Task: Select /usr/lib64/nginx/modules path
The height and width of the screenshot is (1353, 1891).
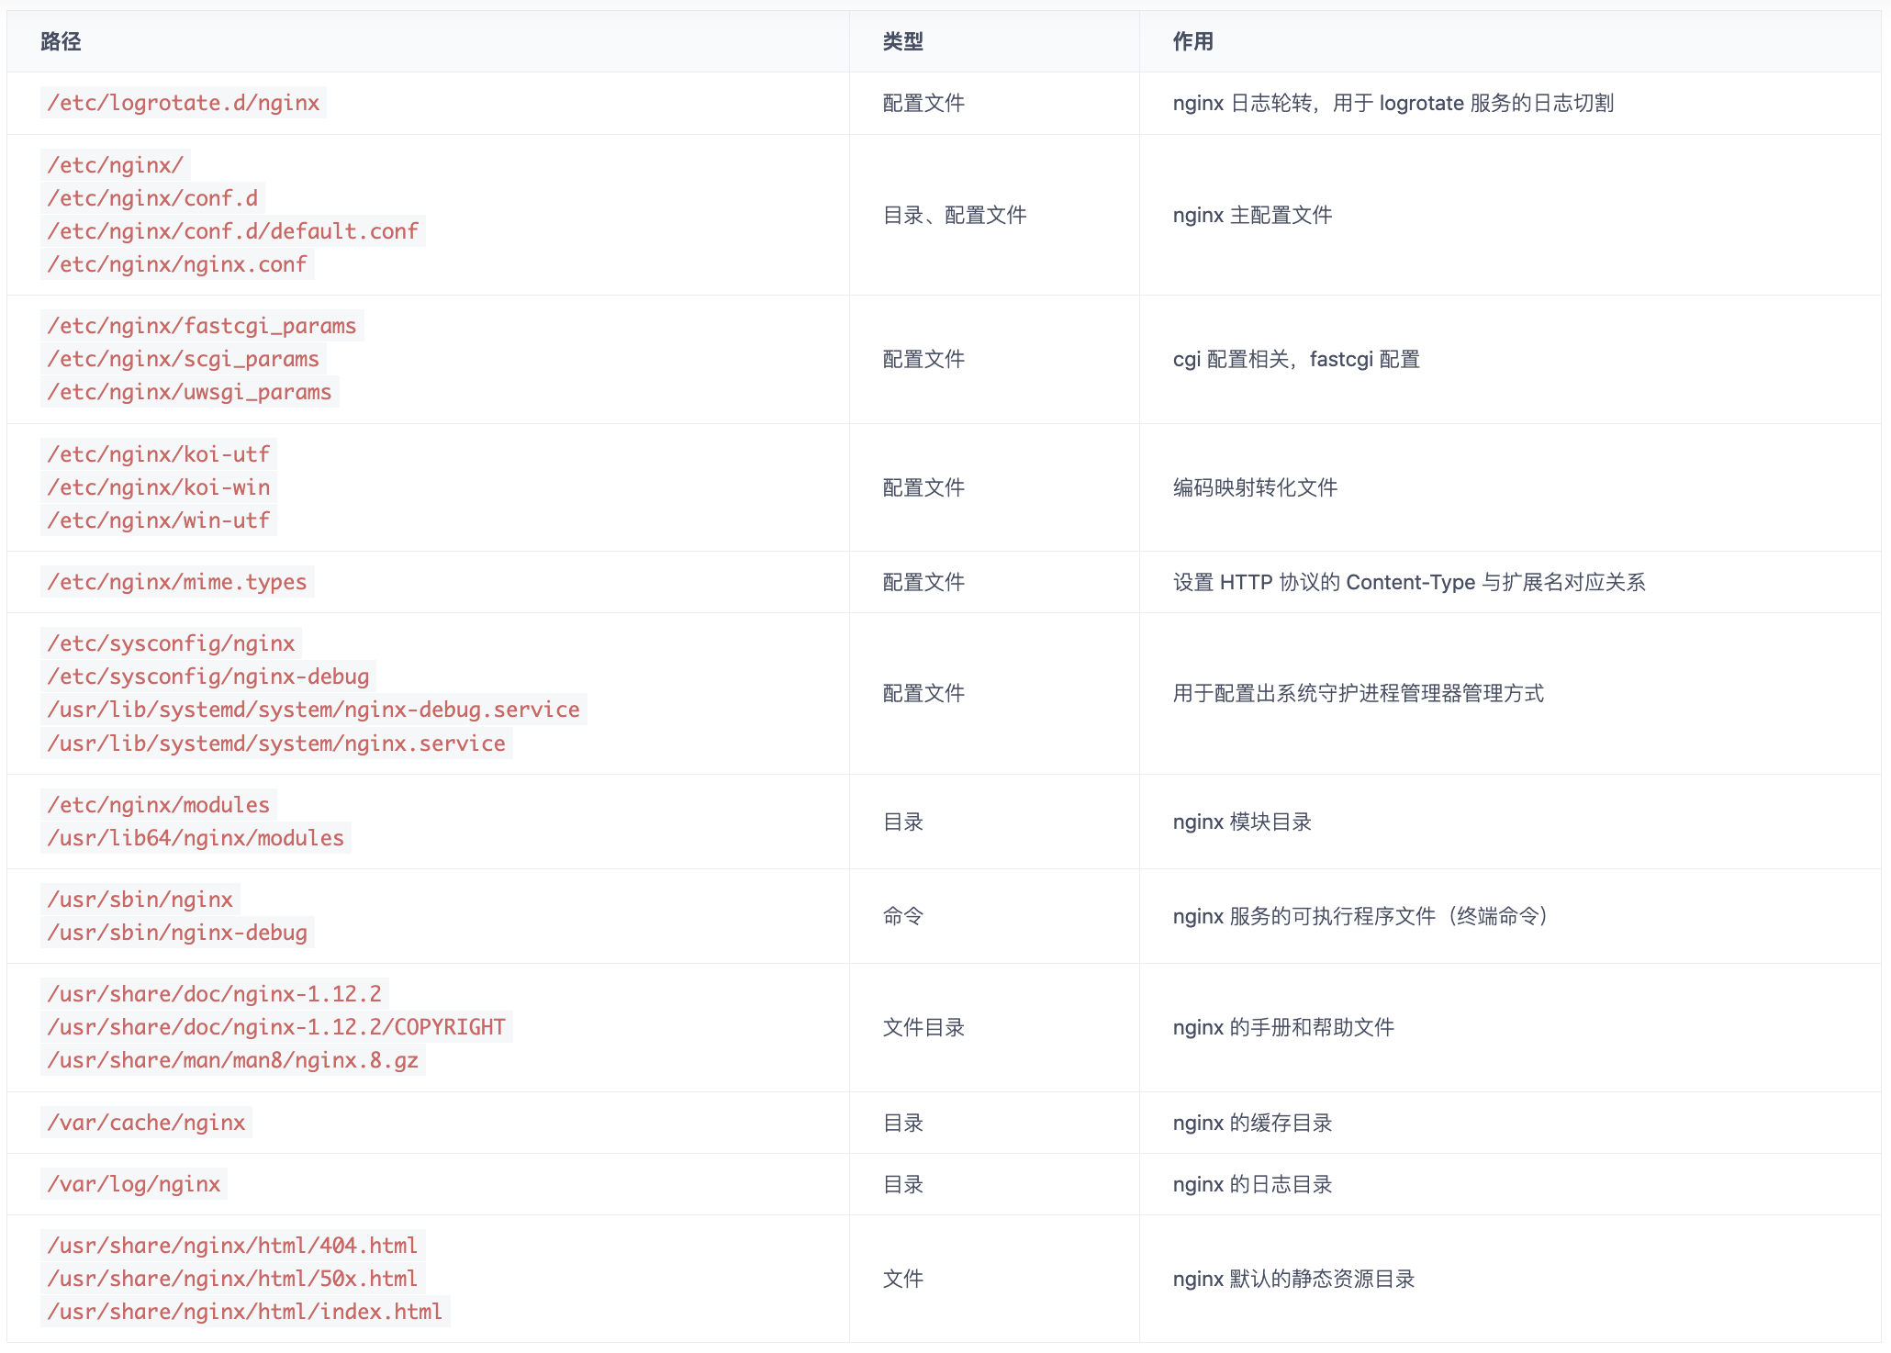Action: tap(196, 838)
